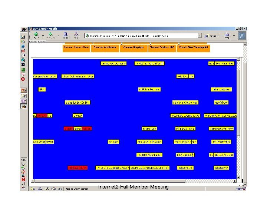The width and height of the screenshot is (267, 200).
Task: Click the ldapServer yellow box
Action: pyautogui.click(x=221, y=168)
